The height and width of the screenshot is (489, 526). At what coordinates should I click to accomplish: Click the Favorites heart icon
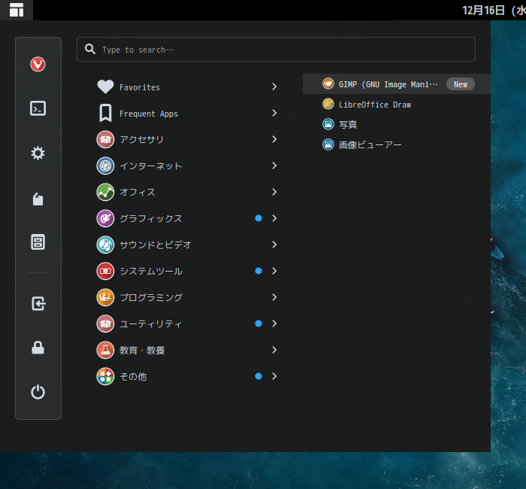coord(105,87)
